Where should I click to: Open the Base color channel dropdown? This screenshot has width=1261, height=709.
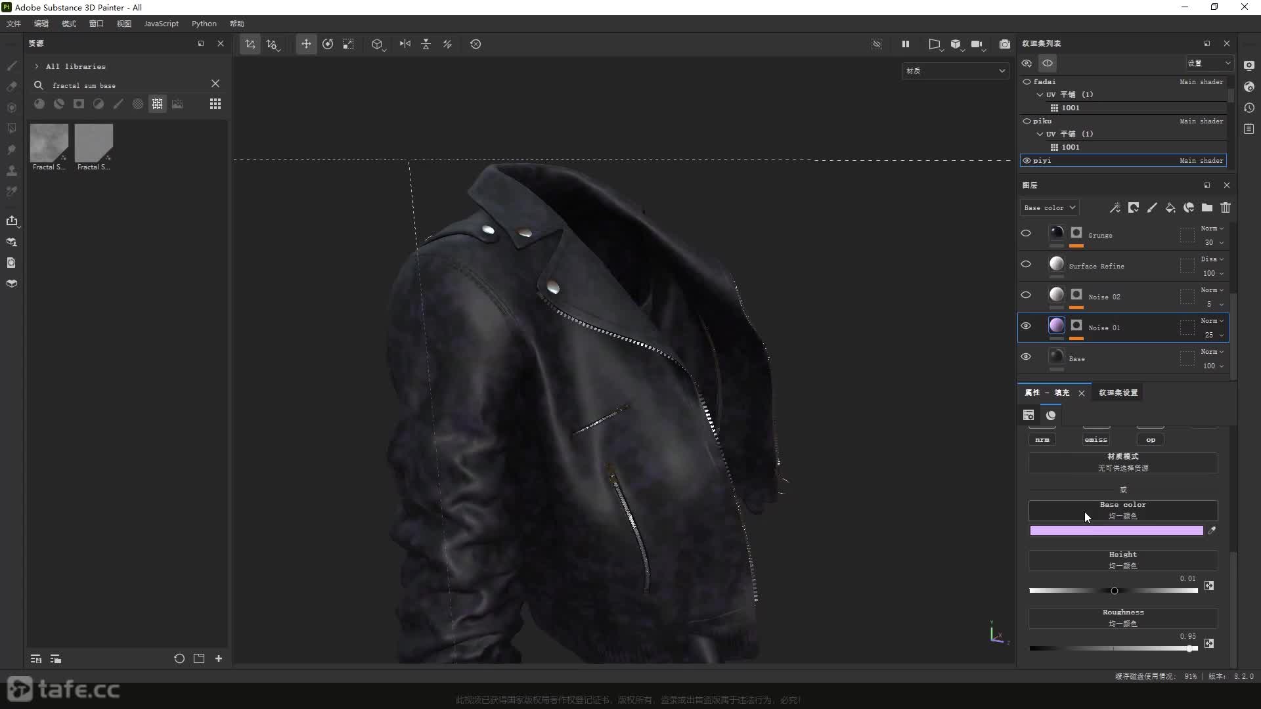click(x=1050, y=207)
